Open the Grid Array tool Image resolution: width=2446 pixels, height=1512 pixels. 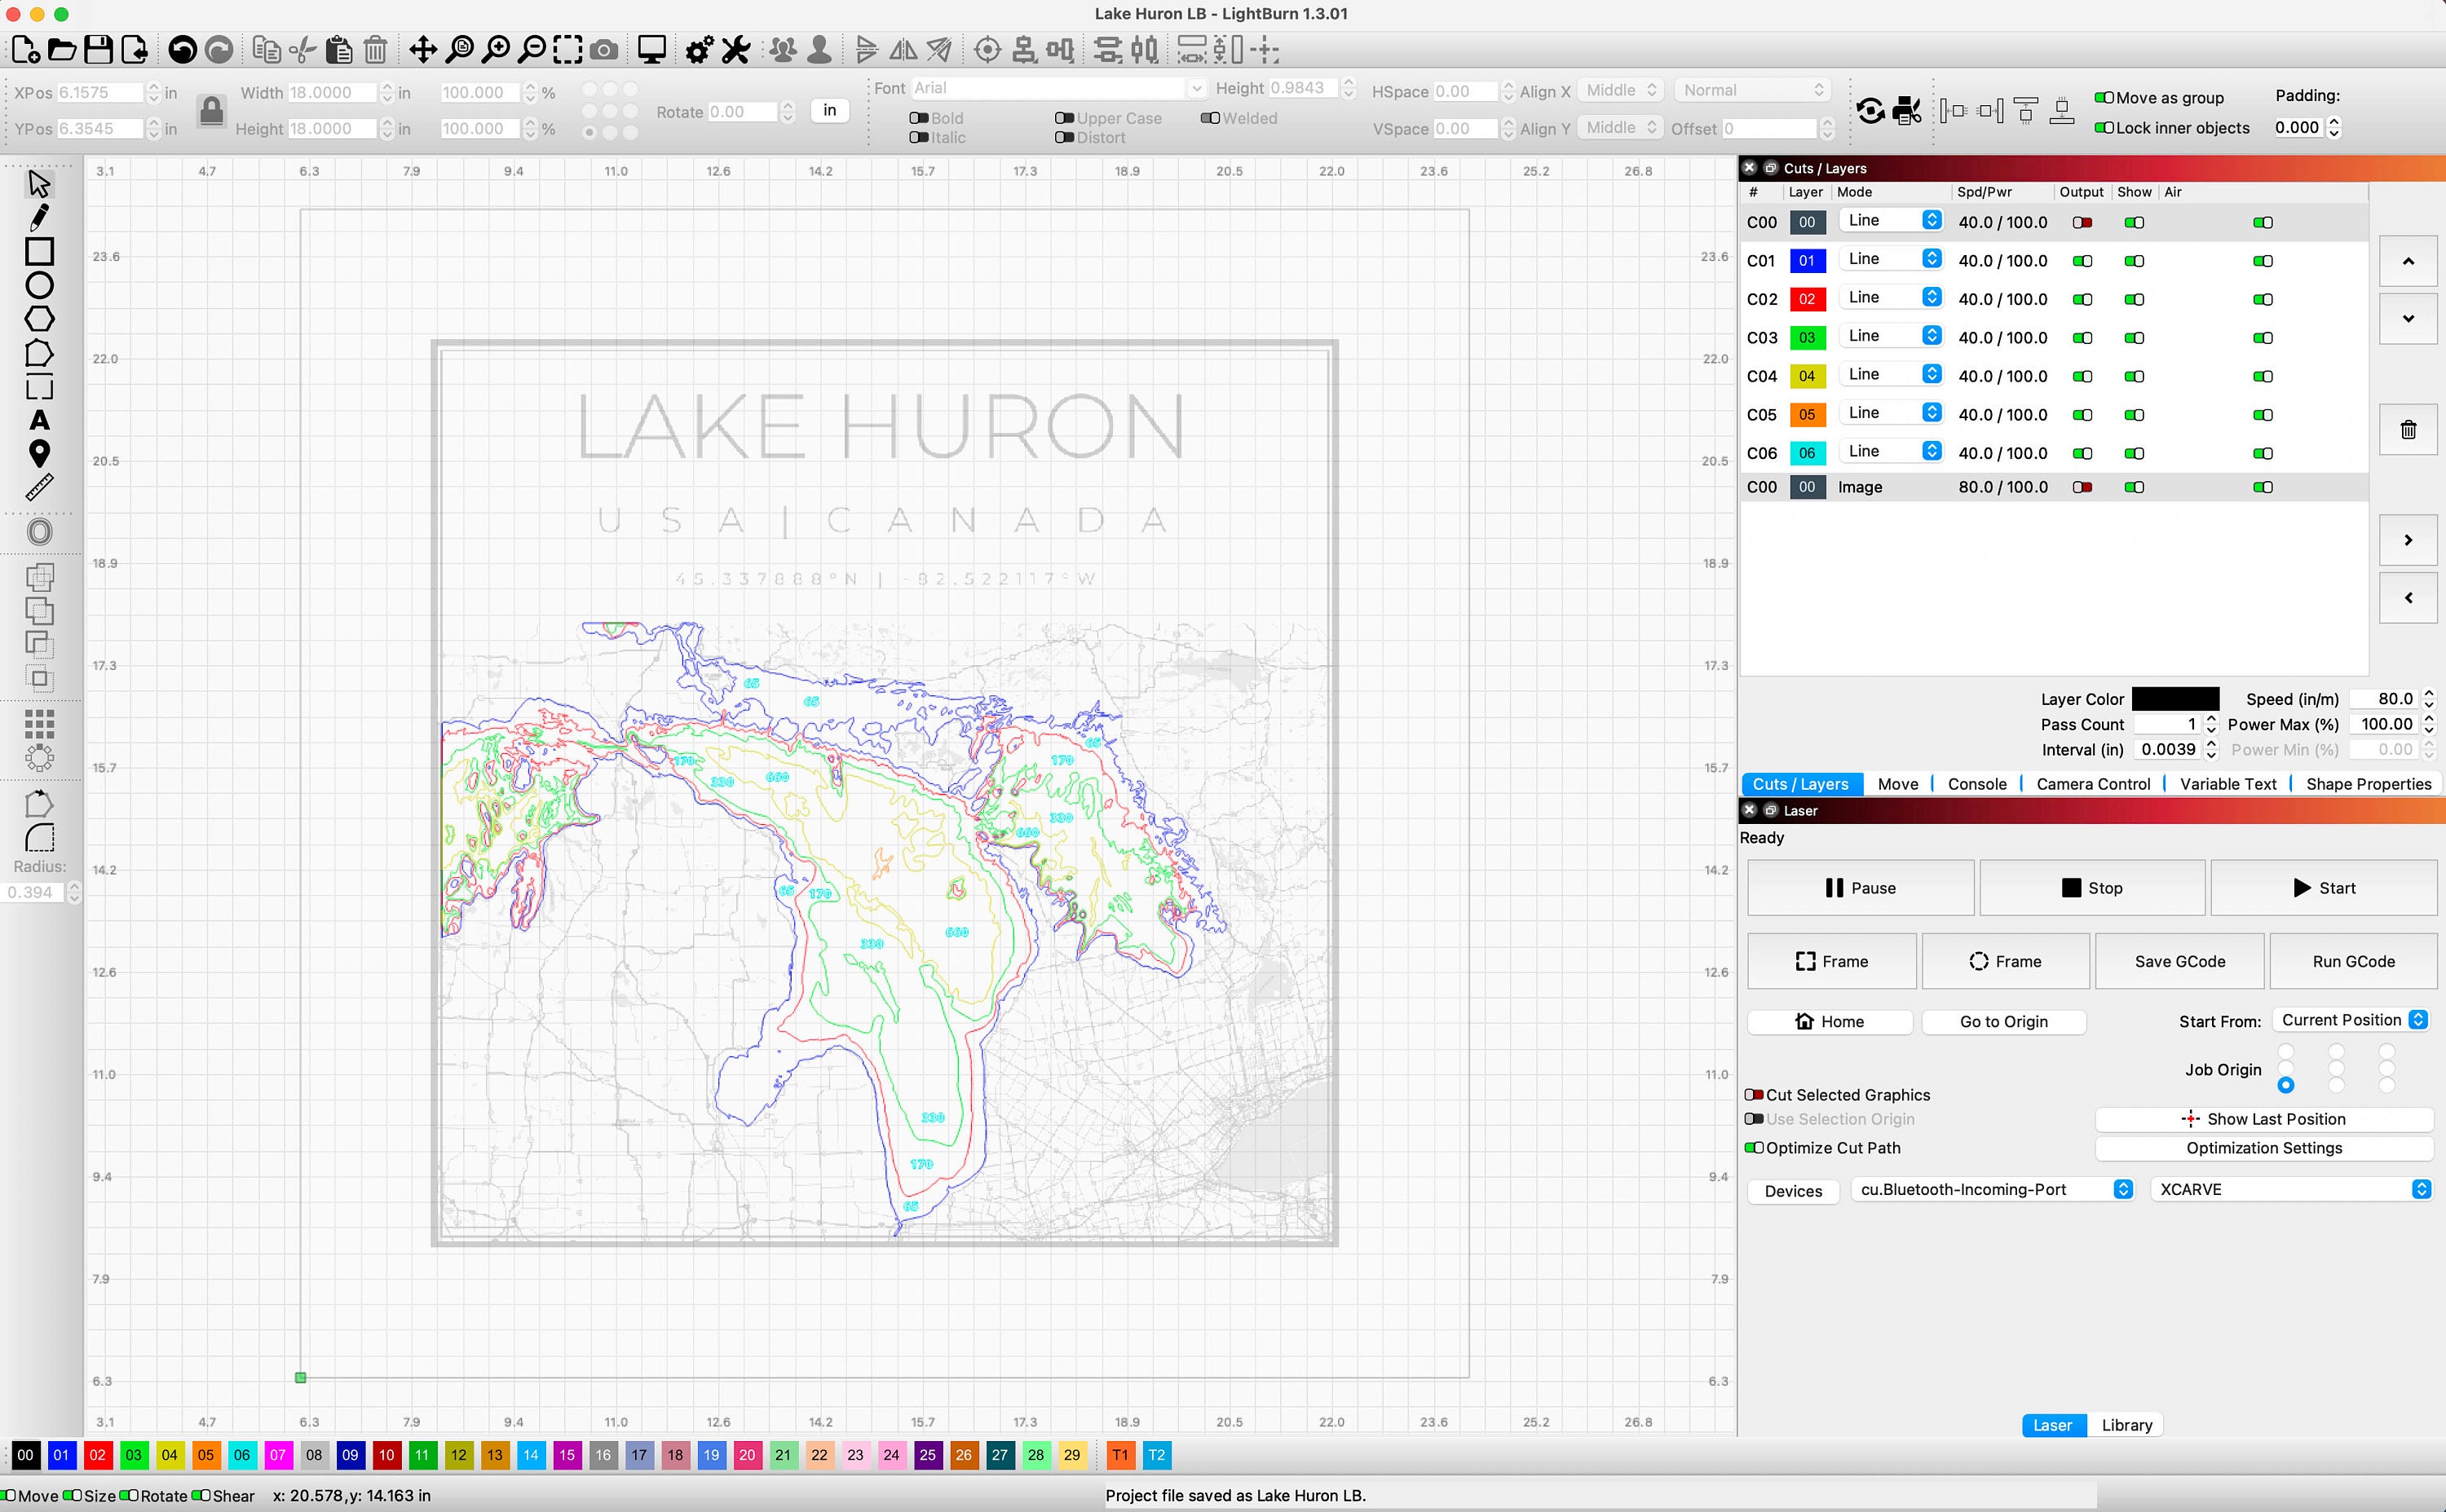pyautogui.click(x=39, y=723)
